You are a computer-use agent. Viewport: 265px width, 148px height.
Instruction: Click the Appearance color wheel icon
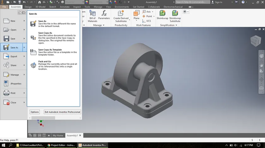87,2
